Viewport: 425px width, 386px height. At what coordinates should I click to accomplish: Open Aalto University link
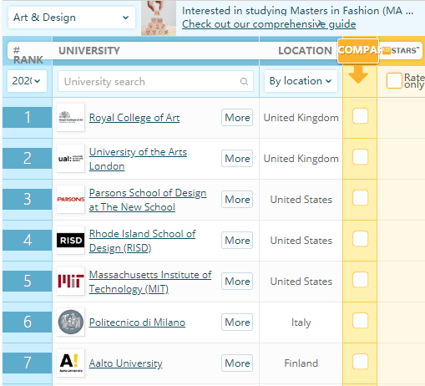click(125, 363)
